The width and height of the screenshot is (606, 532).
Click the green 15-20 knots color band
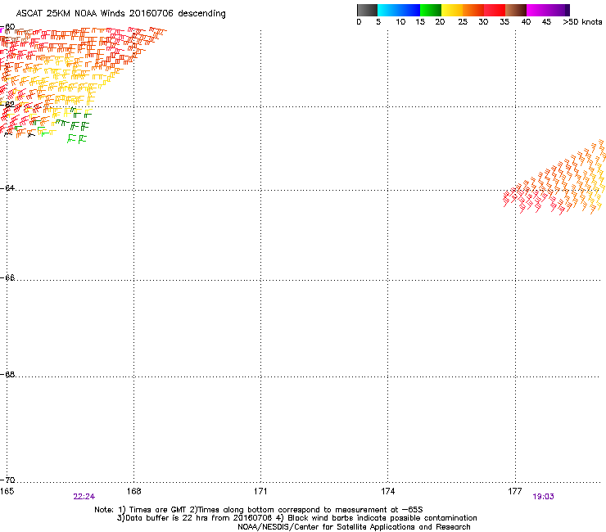pyautogui.click(x=431, y=10)
